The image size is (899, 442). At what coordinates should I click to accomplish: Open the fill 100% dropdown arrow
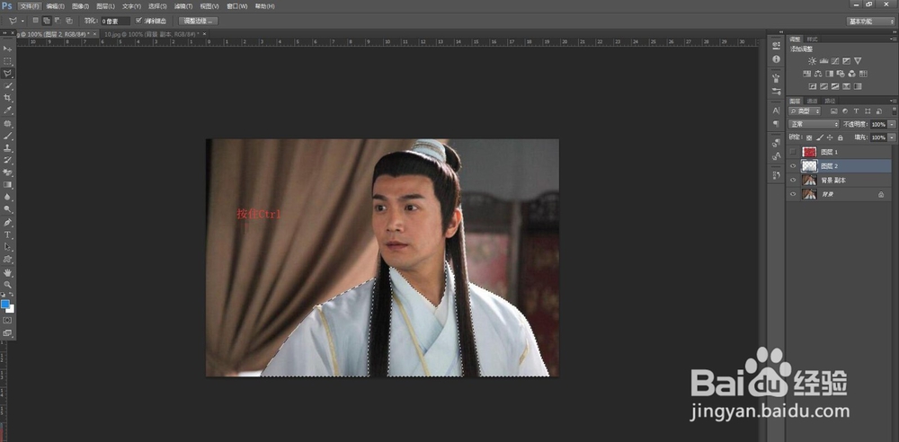pyautogui.click(x=892, y=137)
